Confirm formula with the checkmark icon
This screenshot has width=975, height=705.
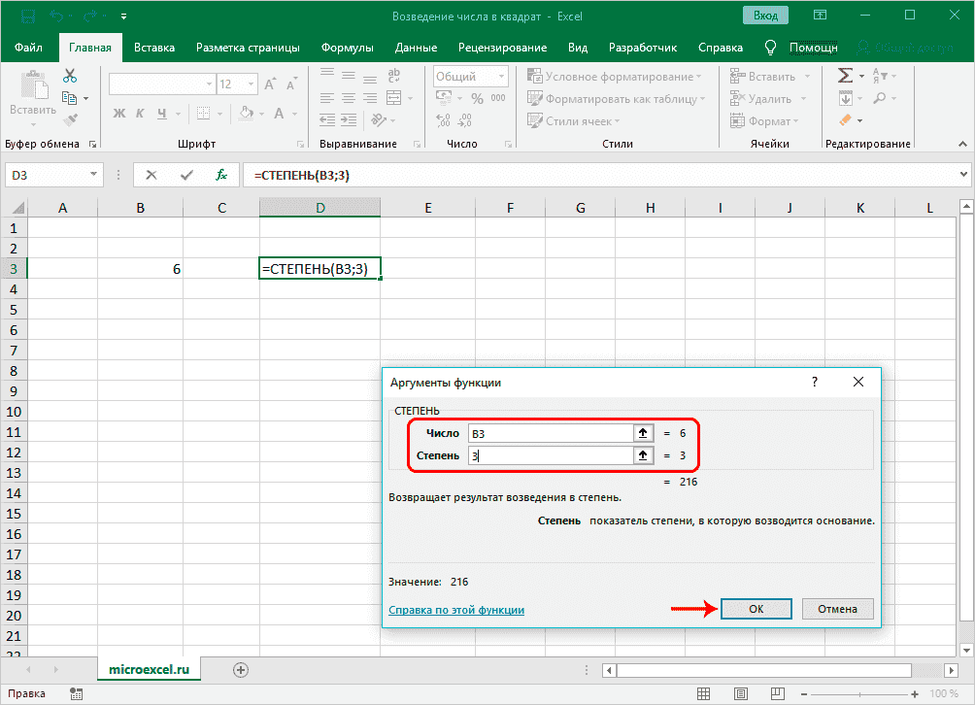(x=186, y=175)
